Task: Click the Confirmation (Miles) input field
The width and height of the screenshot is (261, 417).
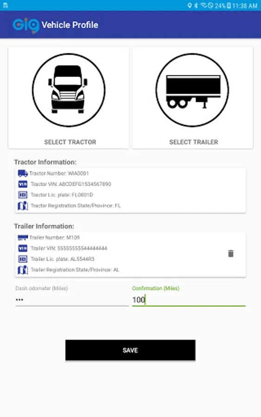Action: click(189, 300)
